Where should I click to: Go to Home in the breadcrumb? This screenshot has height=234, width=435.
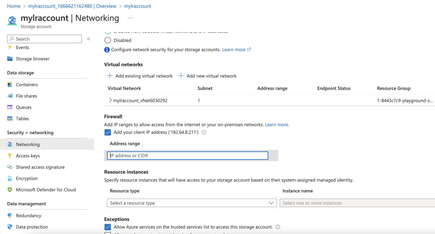[14, 6]
